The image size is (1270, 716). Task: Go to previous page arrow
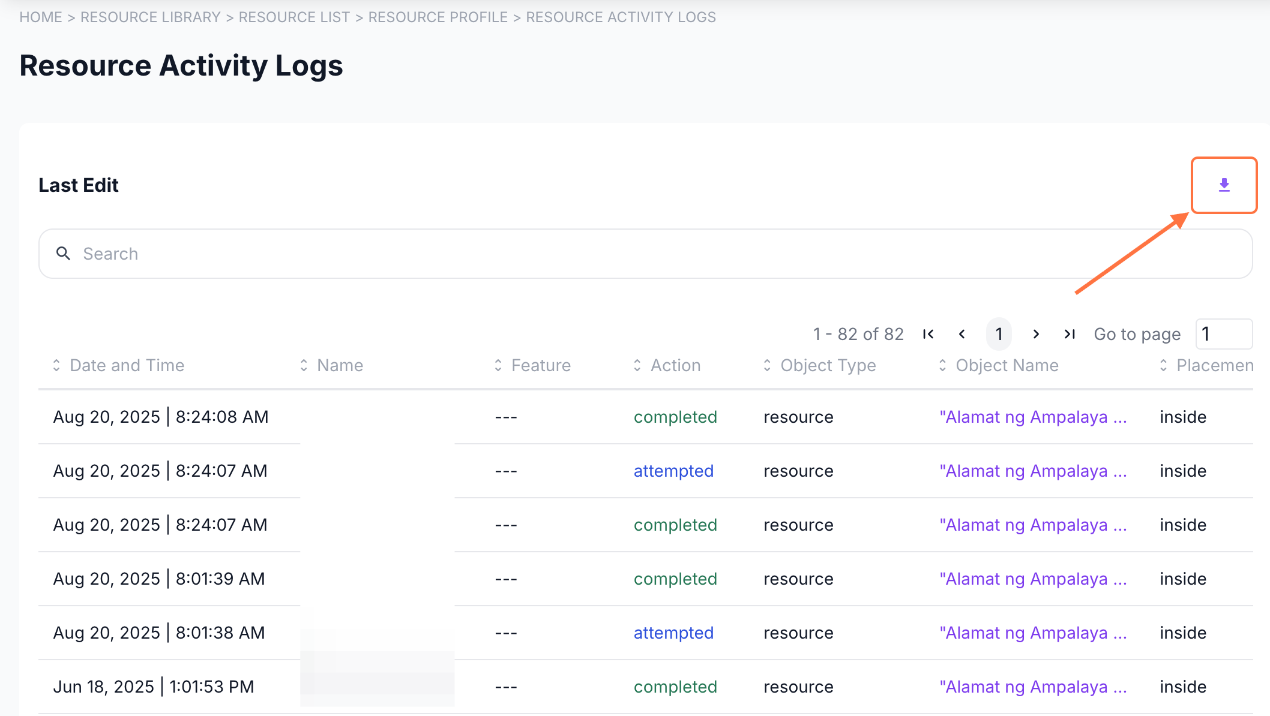(962, 334)
